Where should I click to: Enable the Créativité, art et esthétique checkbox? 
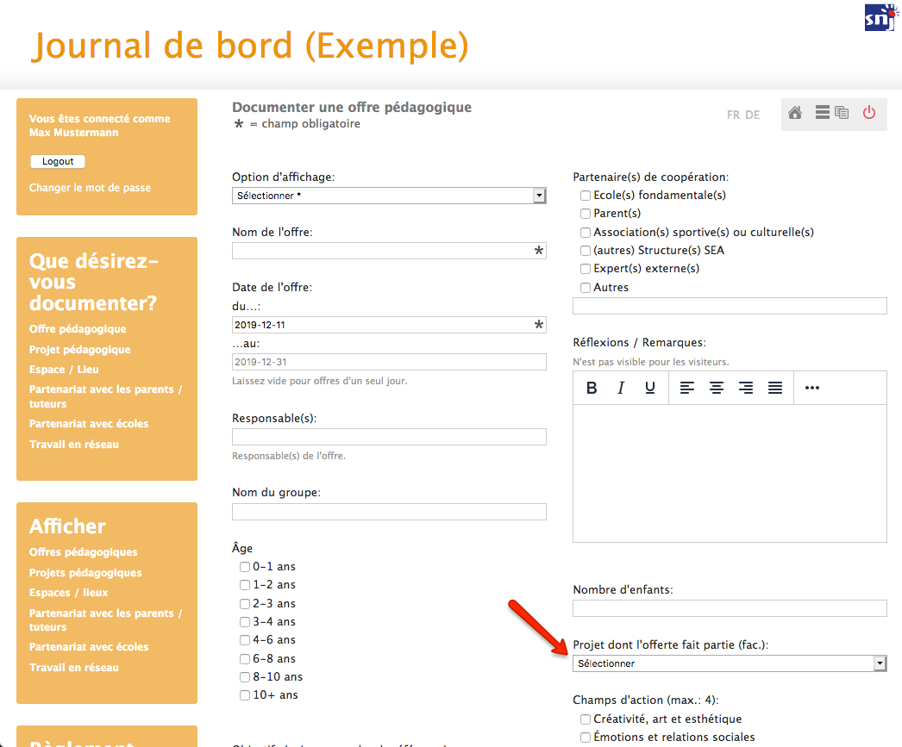586,719
